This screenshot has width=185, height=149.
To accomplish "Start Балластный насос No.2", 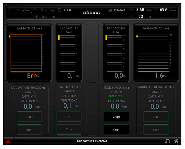I will click(x=156, y=117).
